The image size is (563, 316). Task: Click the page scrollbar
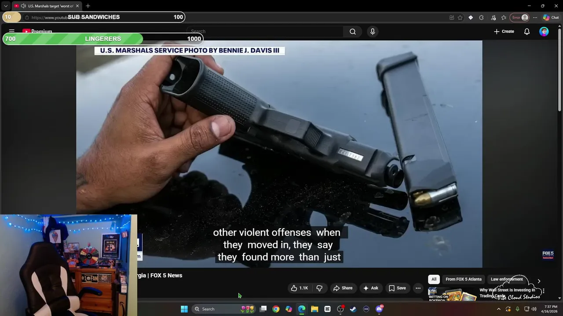point(560,70)
